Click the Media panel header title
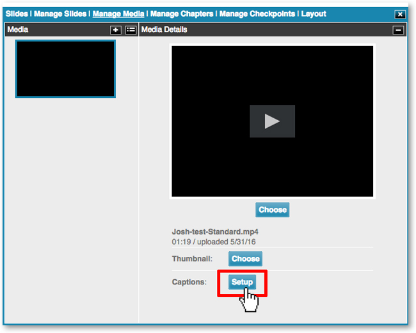416x333 pixels. [18, 29]
